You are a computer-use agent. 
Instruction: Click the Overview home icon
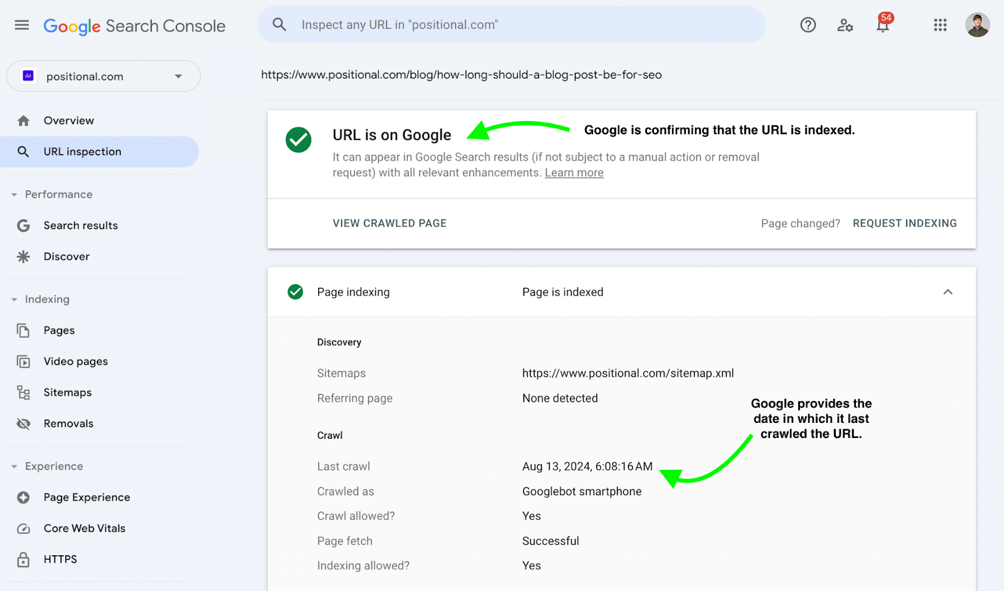24,120
